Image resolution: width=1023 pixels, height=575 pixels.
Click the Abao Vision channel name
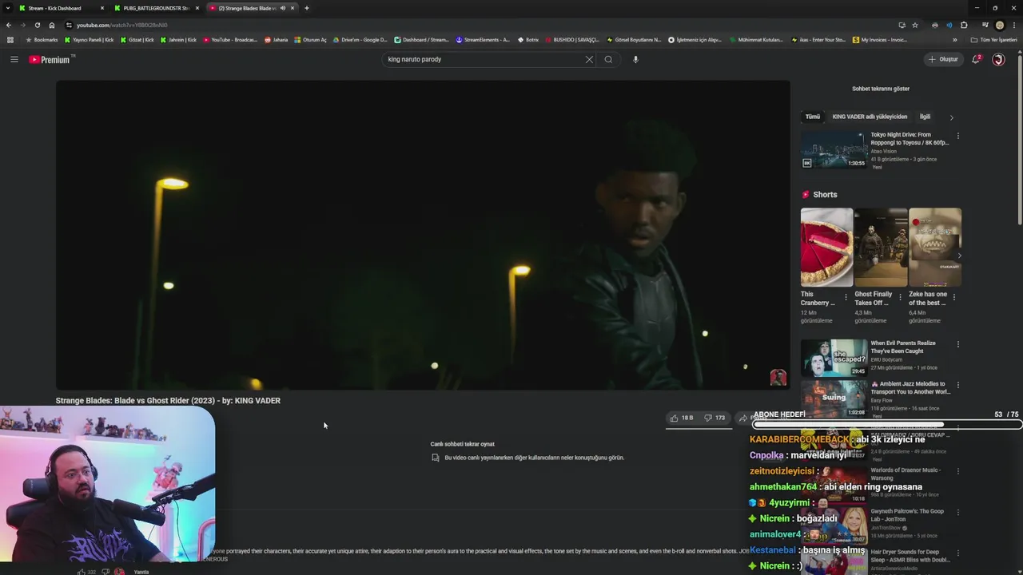tap(884, 151)
